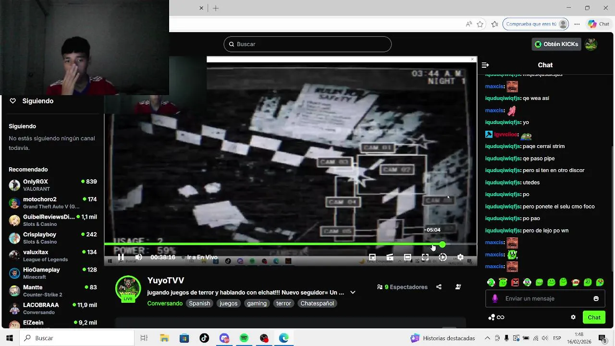Image resolution: width=615 pixels, height=346 pixels.
Task: Seek on the green video progress bar
Action: tap(290, 245)
